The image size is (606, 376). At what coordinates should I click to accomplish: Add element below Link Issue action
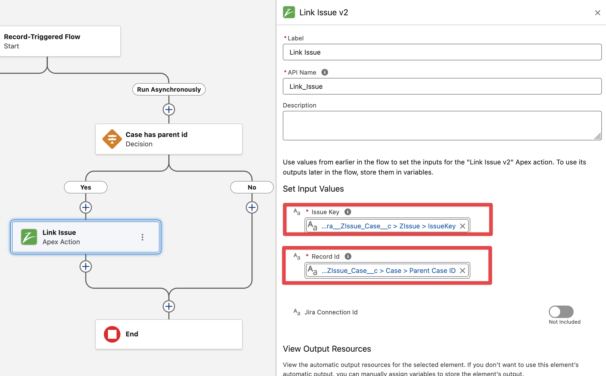86,266
